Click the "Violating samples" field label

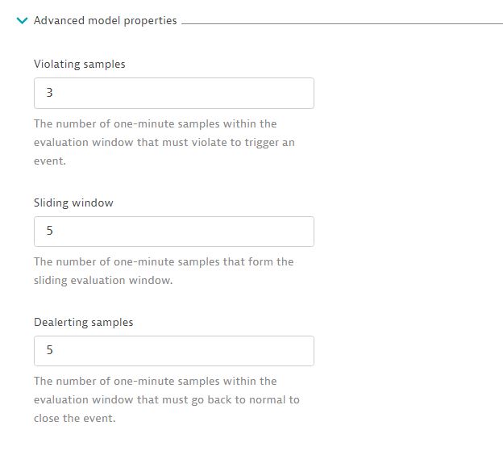pos(80,64)
